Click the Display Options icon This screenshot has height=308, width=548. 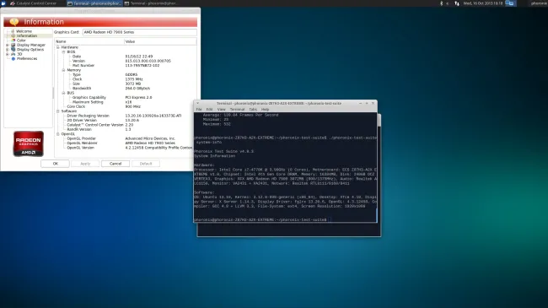click(x=13, y=49)
